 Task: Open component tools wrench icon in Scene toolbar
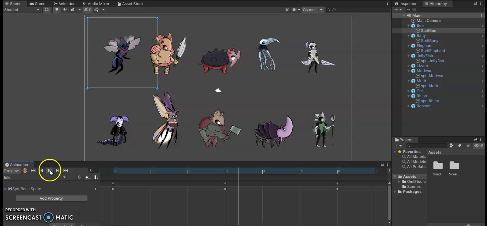tap(286, 10)
